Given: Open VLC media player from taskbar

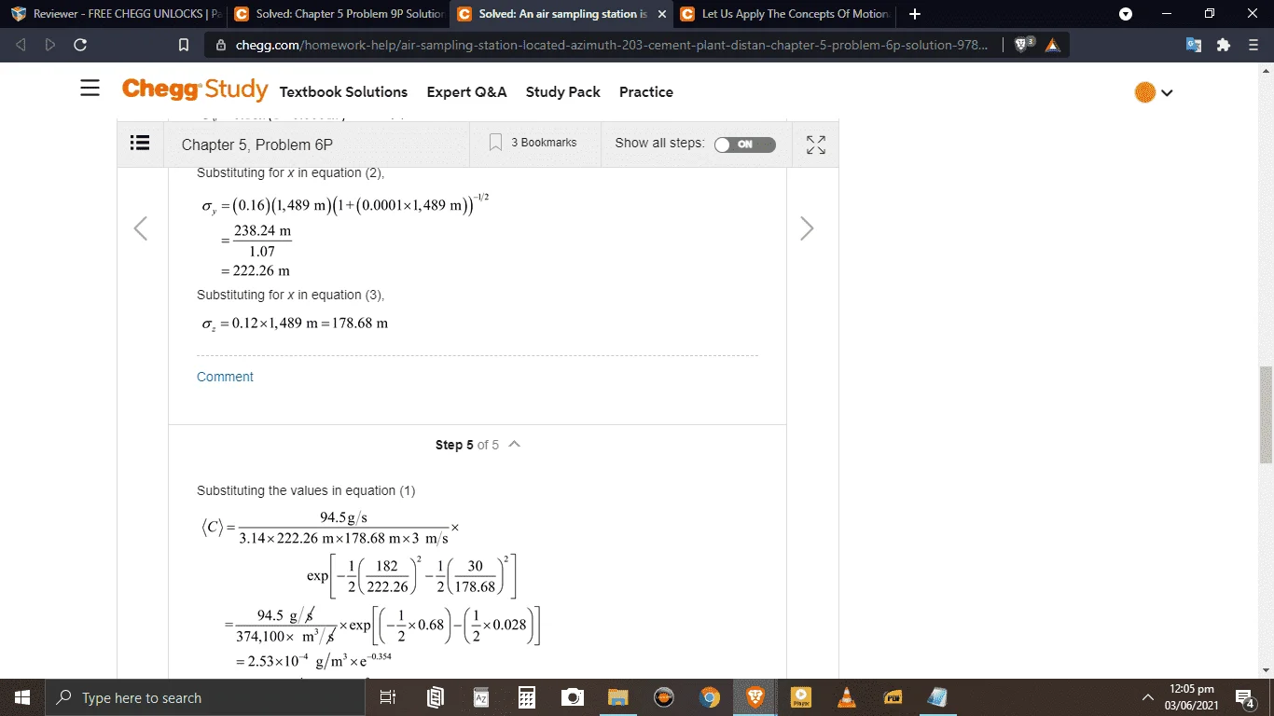Looking at the screenshot, I should (x=847, y=697).
